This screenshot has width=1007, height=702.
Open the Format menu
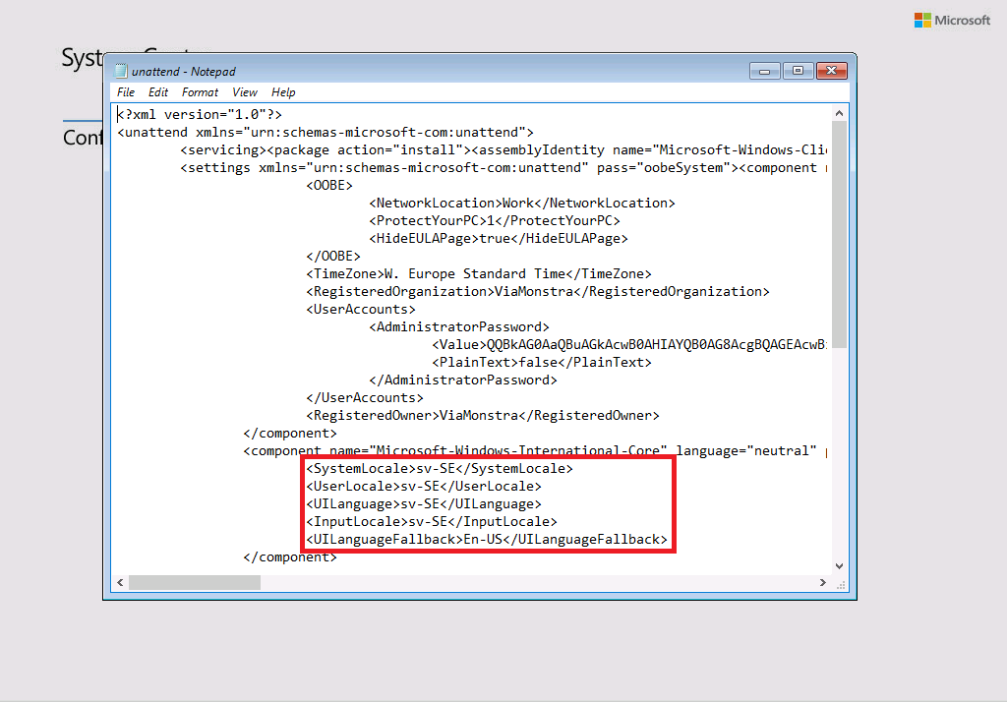coord(200,92)
